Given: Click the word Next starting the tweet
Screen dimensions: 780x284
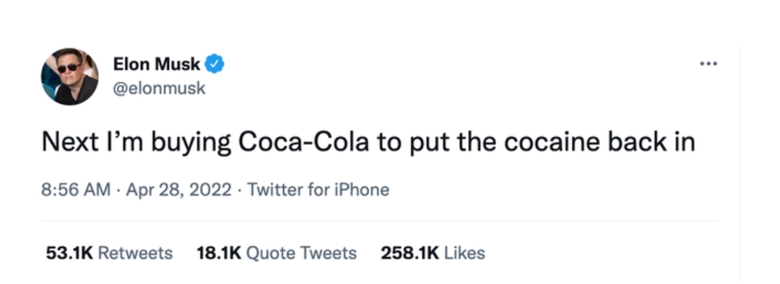Looking at the screenshot, I should point(70,143).
